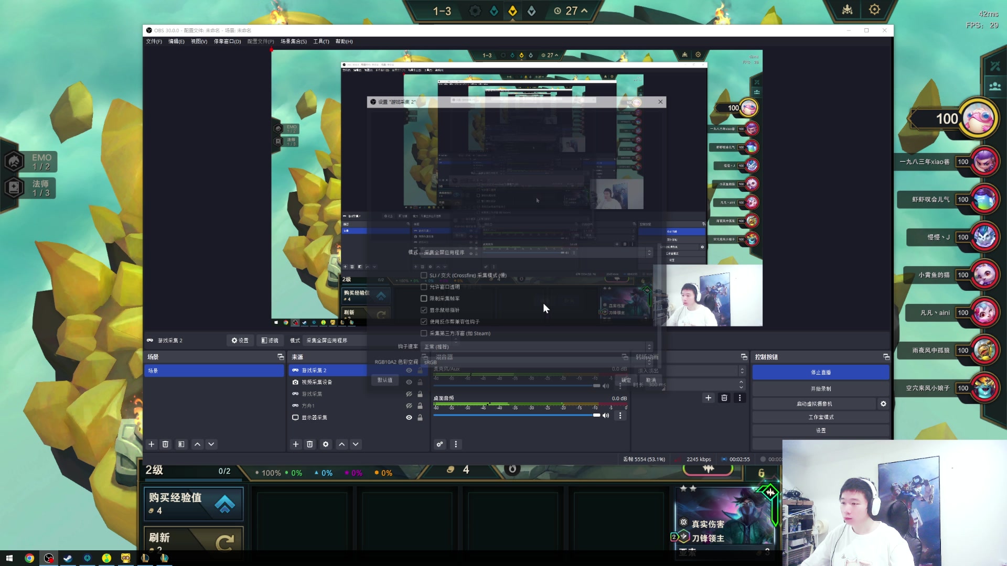This screenshot has height=566, width=1007.
Task: Open transition properties three-dot menu
Action: tap(740, 398)
